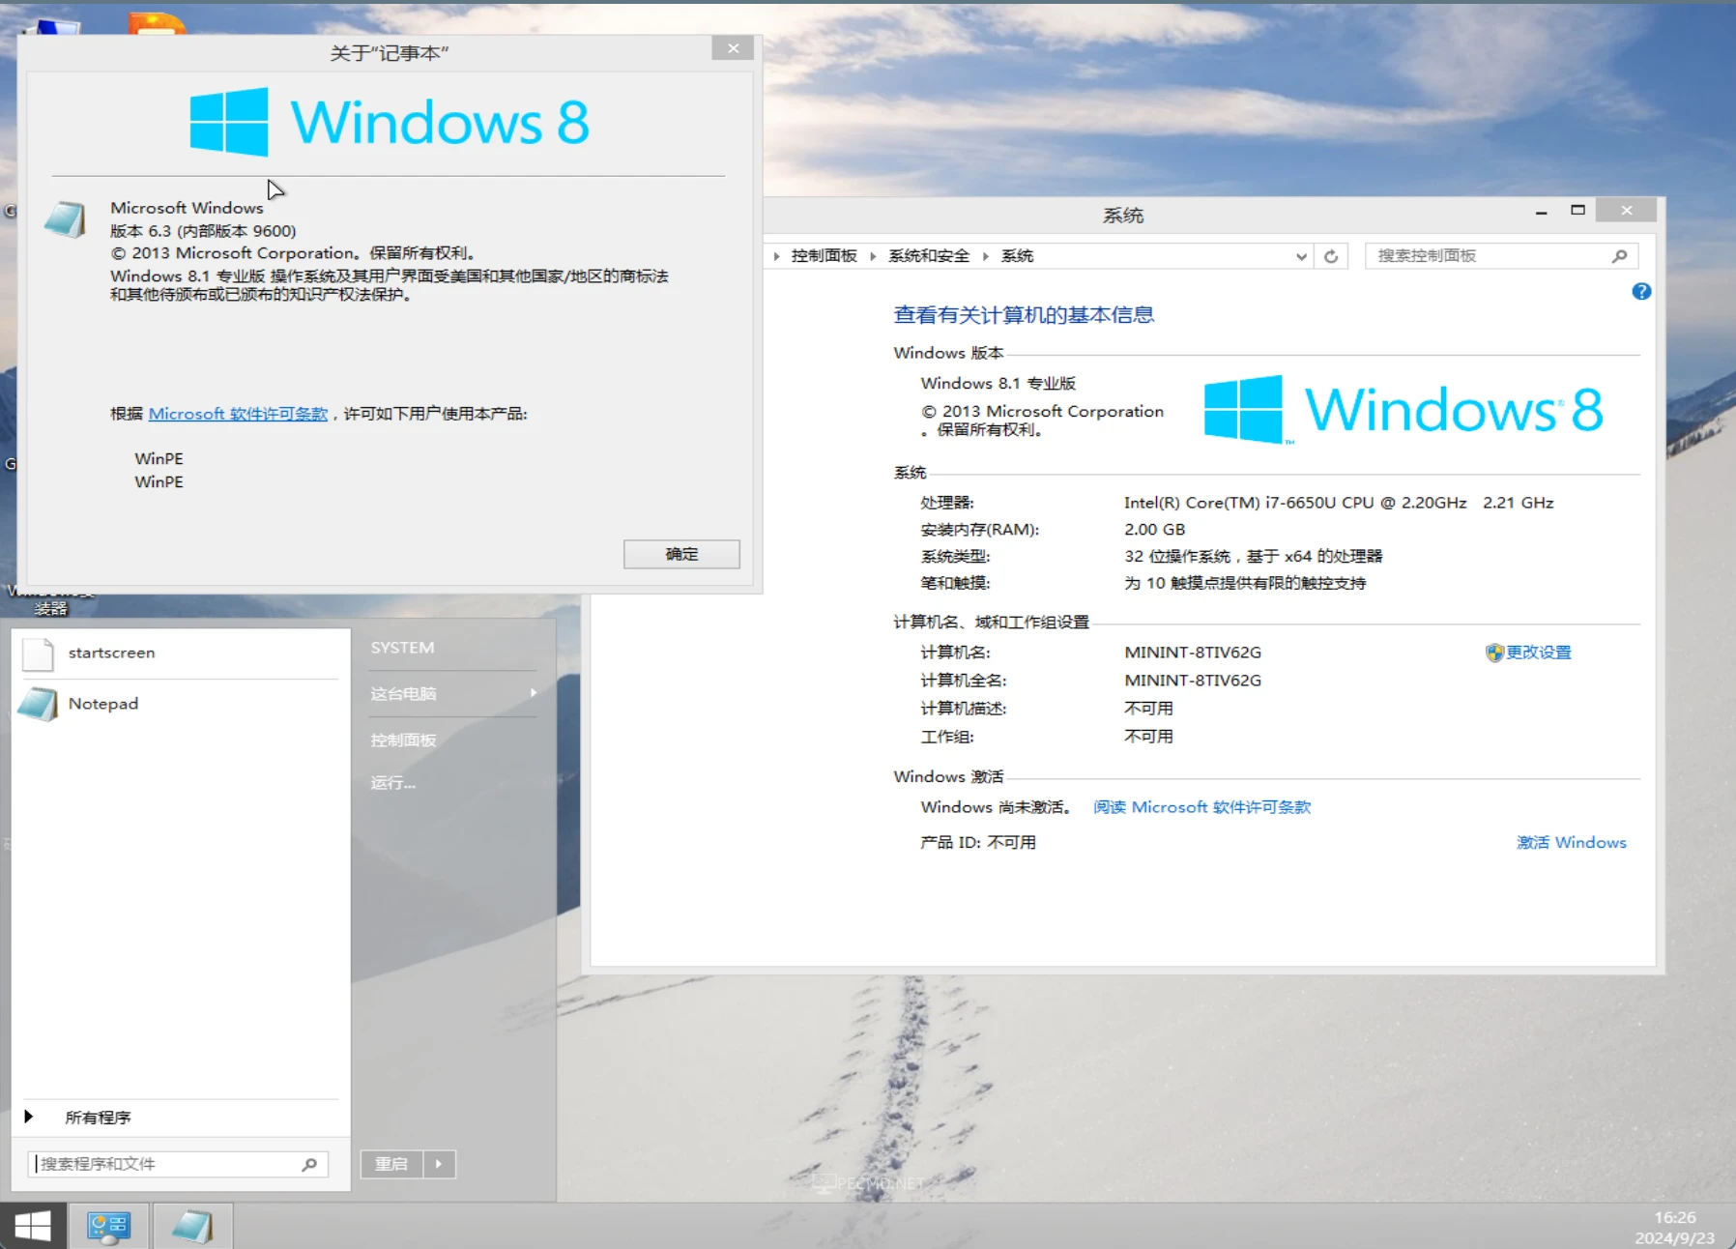1736x1249 pixels.
Task: Click 控制面板 in the address breadcrumb
Action: (825, 256)
